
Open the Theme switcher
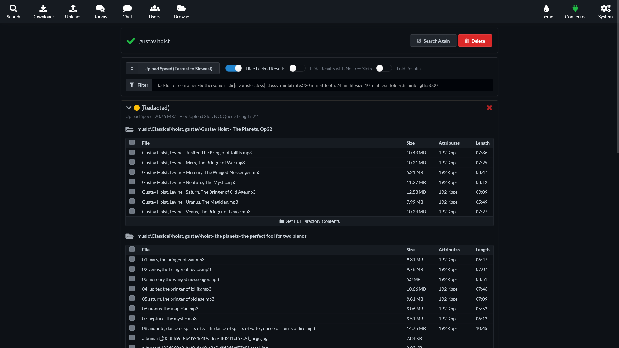pos(546,12)
